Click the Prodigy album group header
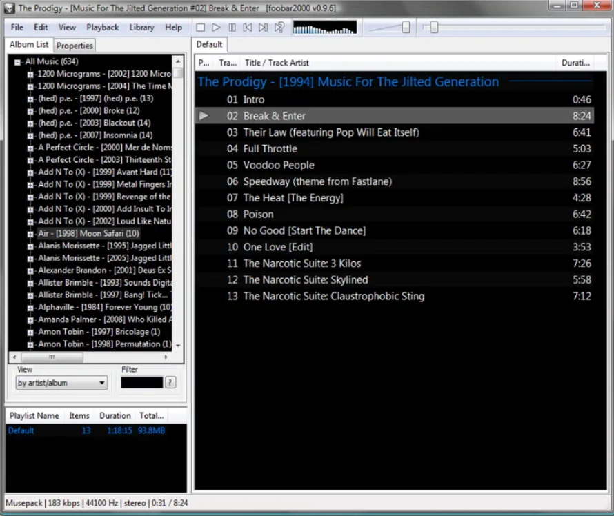 click(x=395, y=82)
